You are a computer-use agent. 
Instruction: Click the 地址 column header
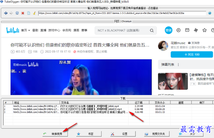(x=36, y=103)
